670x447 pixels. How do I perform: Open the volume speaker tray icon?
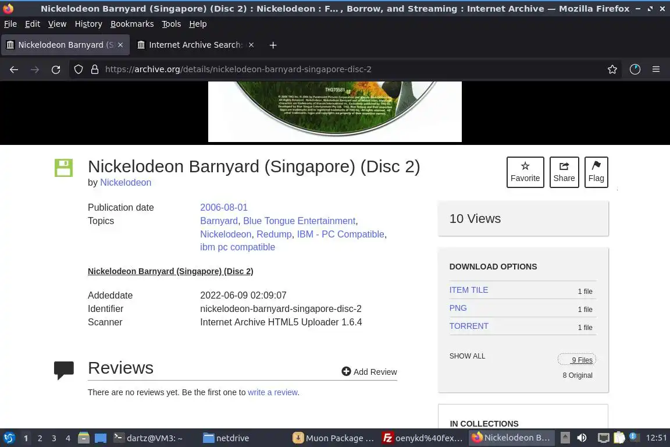(582, 438)
